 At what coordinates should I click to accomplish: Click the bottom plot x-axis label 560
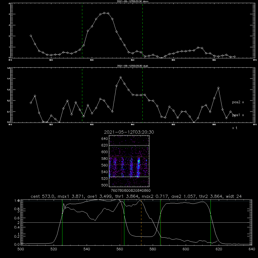pyautogui.click(x=120, y=249)
